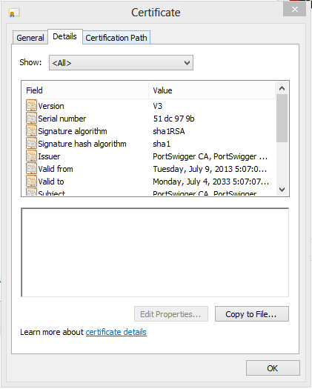
Task: Click the Signature algorithm row icon
Action: [x=31, y=131]
